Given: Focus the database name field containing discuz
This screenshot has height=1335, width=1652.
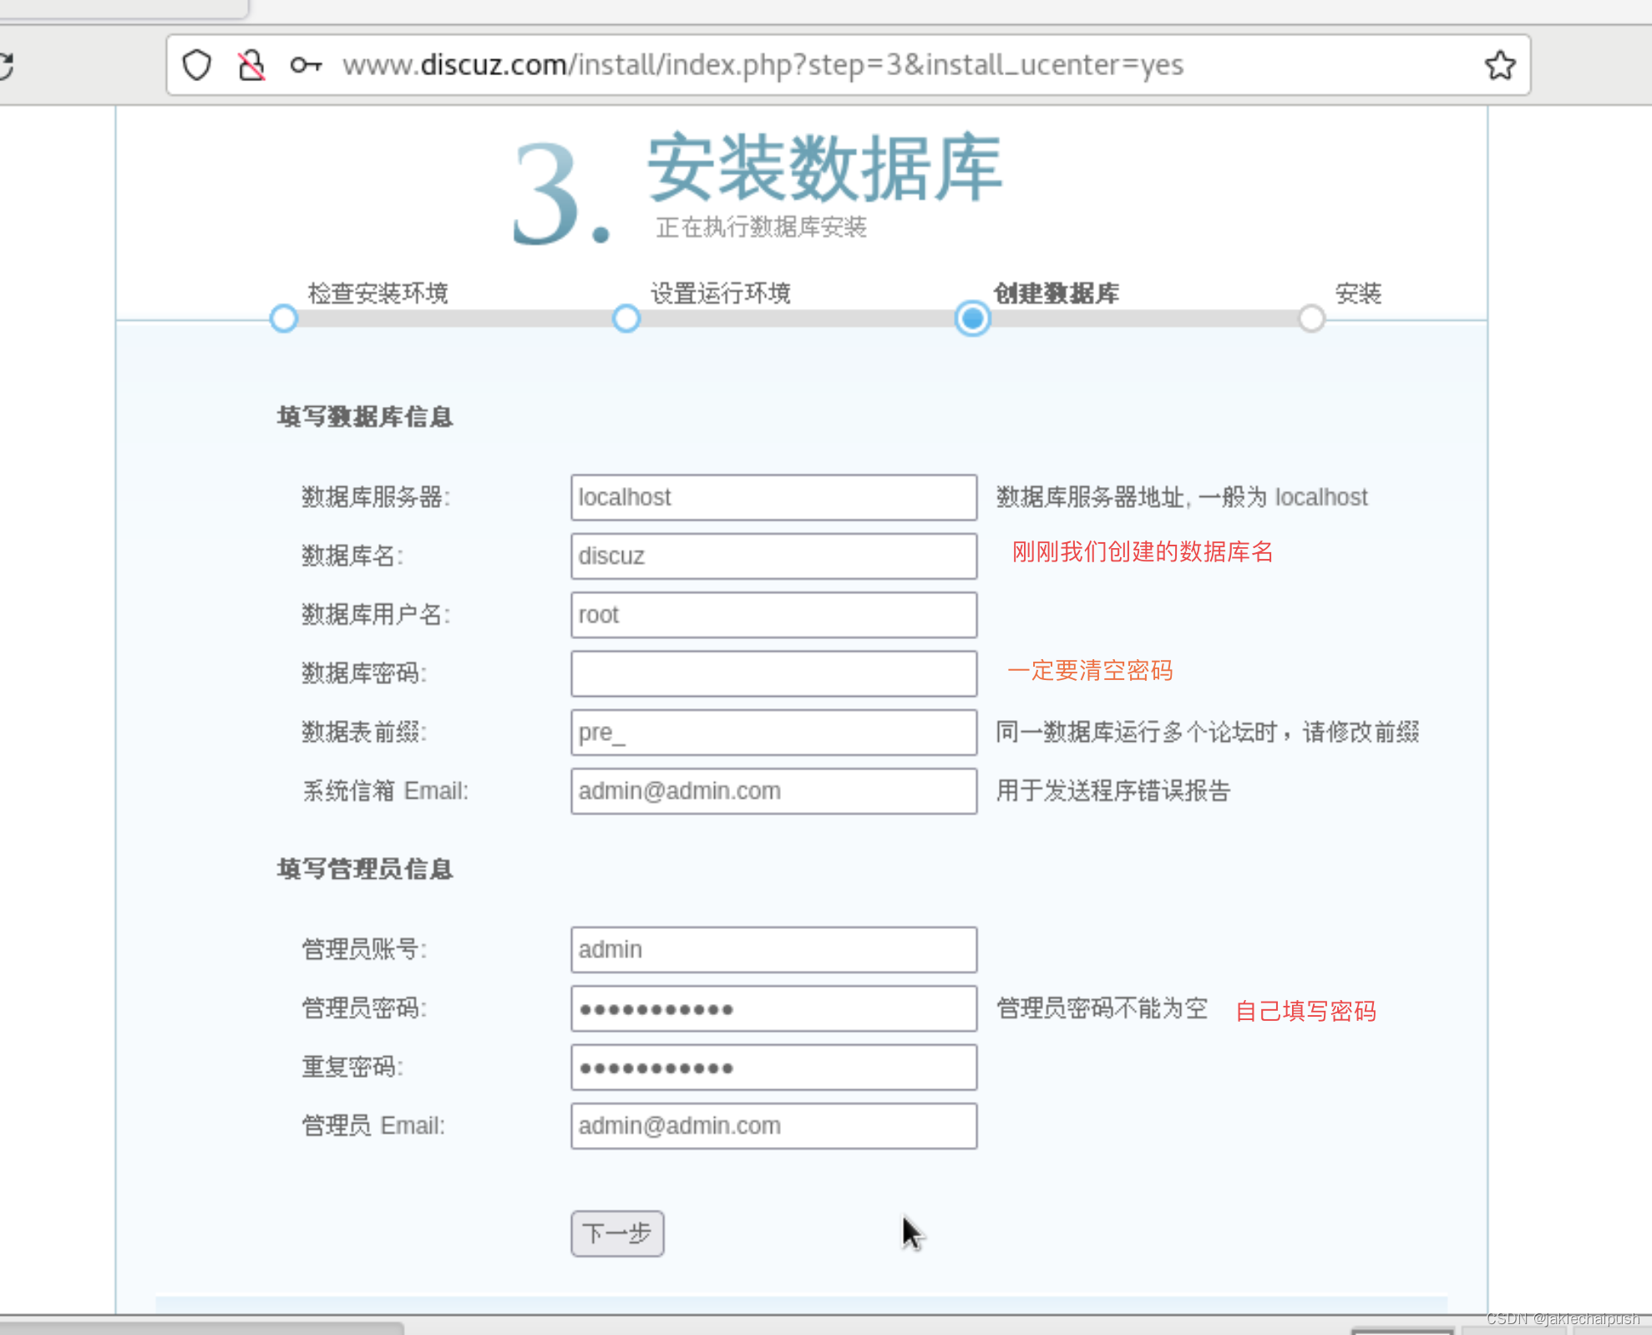Looking at the screenshot, I should (x=773, y=556).
